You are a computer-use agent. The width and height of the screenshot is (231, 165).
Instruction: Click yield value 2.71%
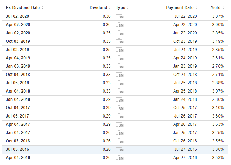click(x=218, y=75)
